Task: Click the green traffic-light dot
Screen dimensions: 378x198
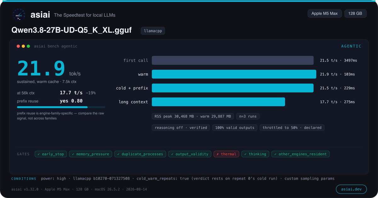Action: (28, 46)
